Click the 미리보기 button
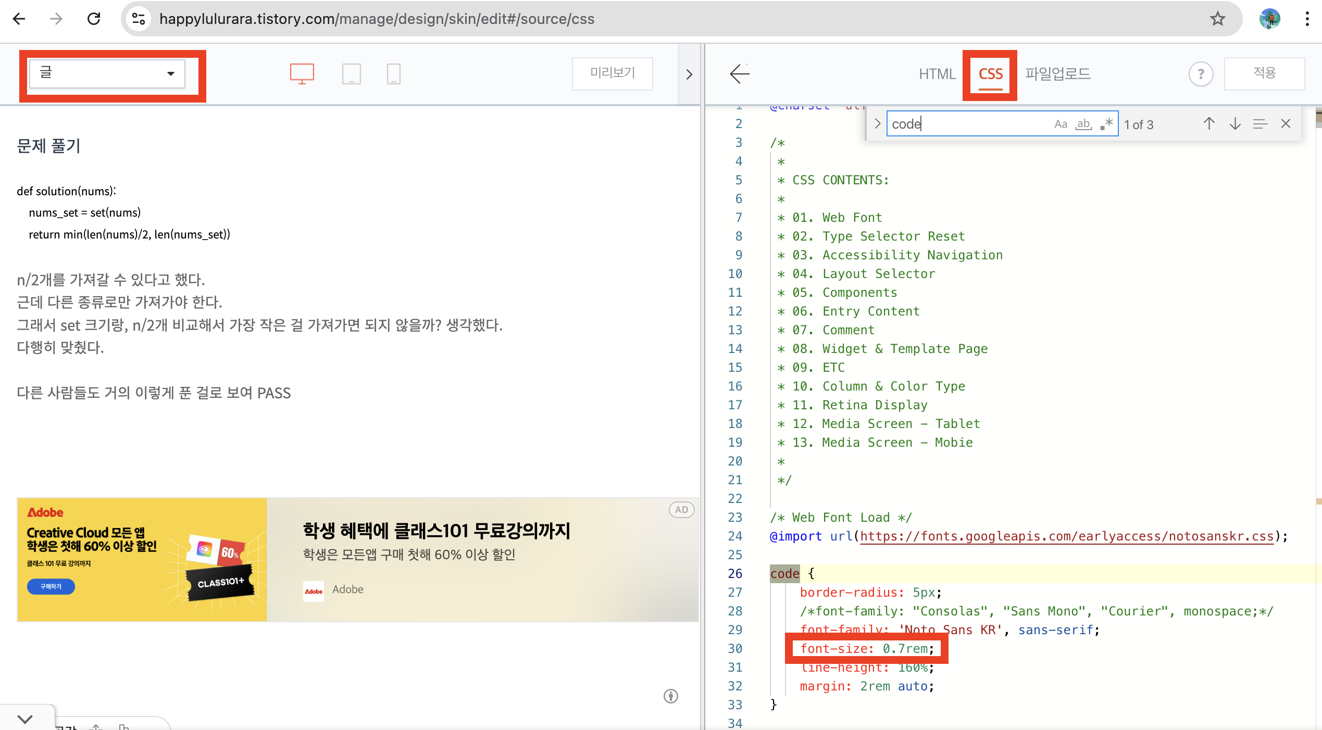The image size is (1322, 730). pos(612,73)
